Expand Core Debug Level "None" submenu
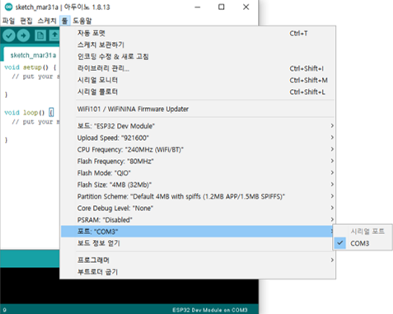Screen dimensions: 393x314 click(x=198, y=208)
